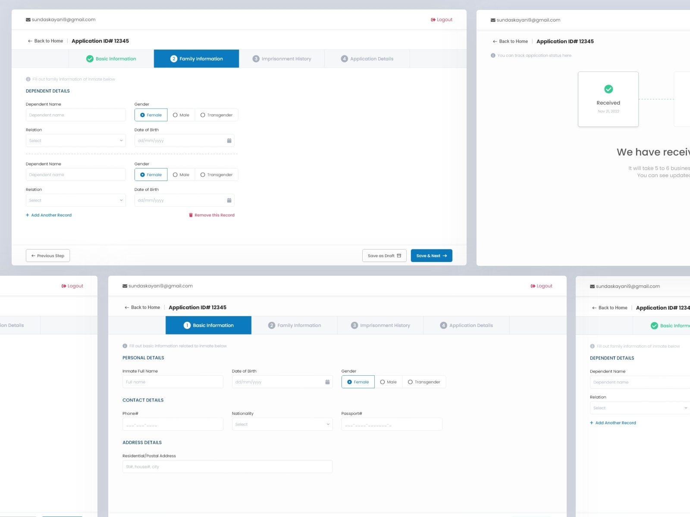Switch to the Imprisonment History tab
This screenshot has width=690, height=517.
[x=282, y=59]
